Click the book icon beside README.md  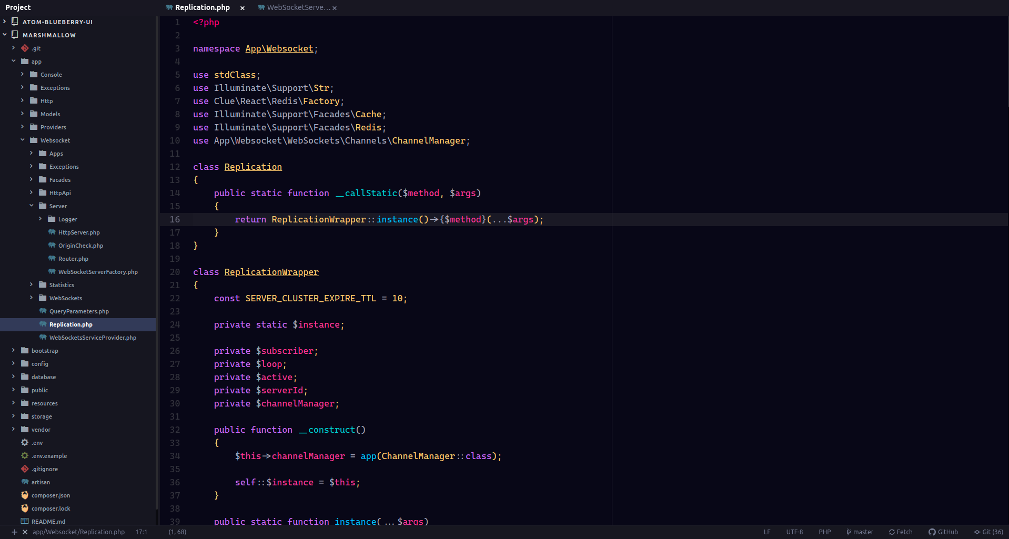(x=25, y=522)
